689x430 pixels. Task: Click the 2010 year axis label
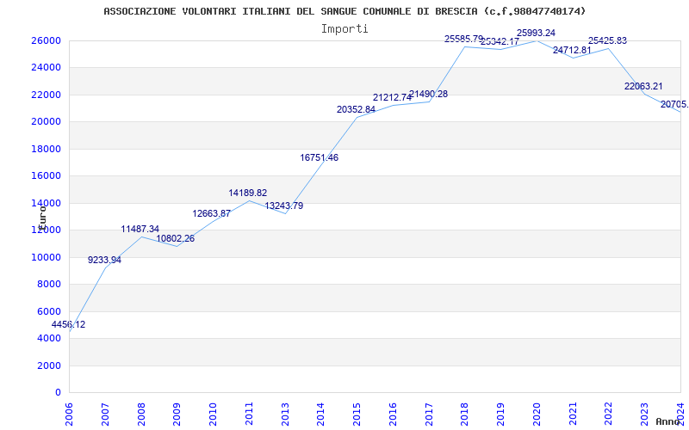[x=213, y=415]
